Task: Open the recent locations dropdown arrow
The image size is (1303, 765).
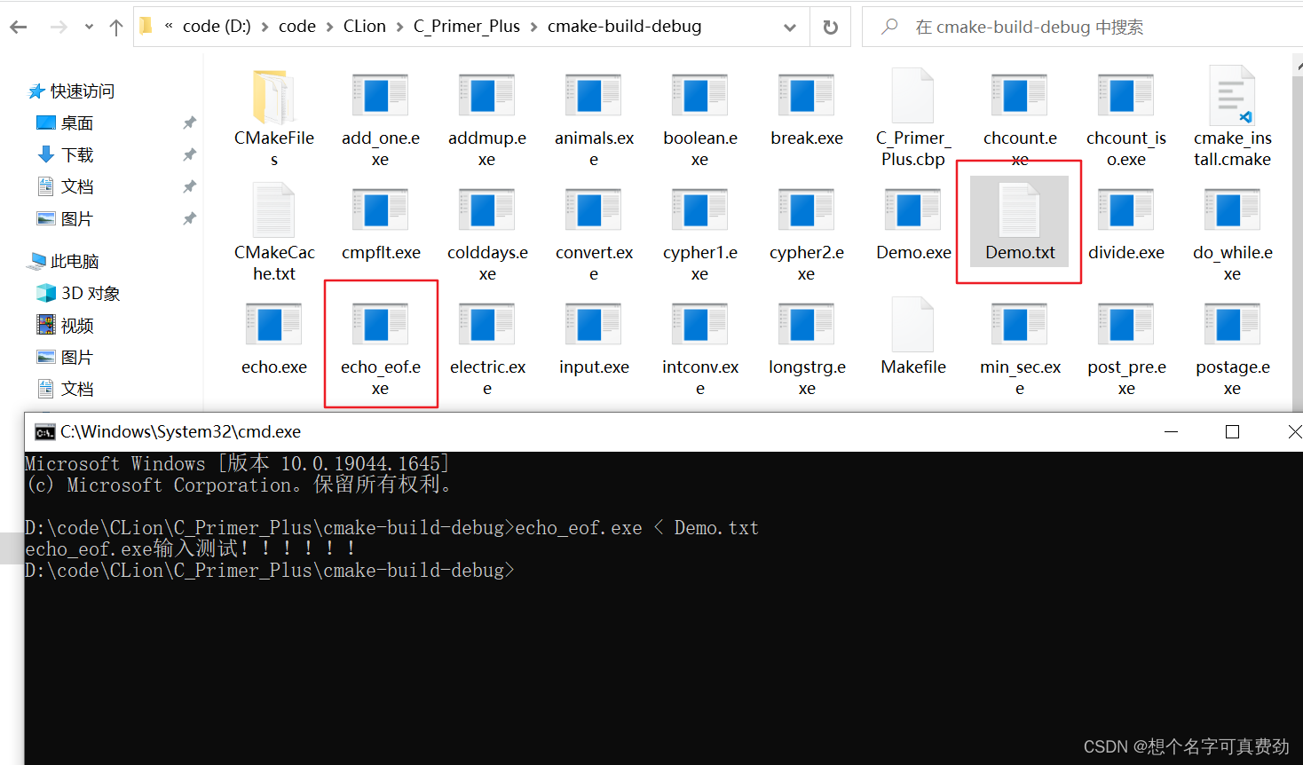Action: [89, 28]
